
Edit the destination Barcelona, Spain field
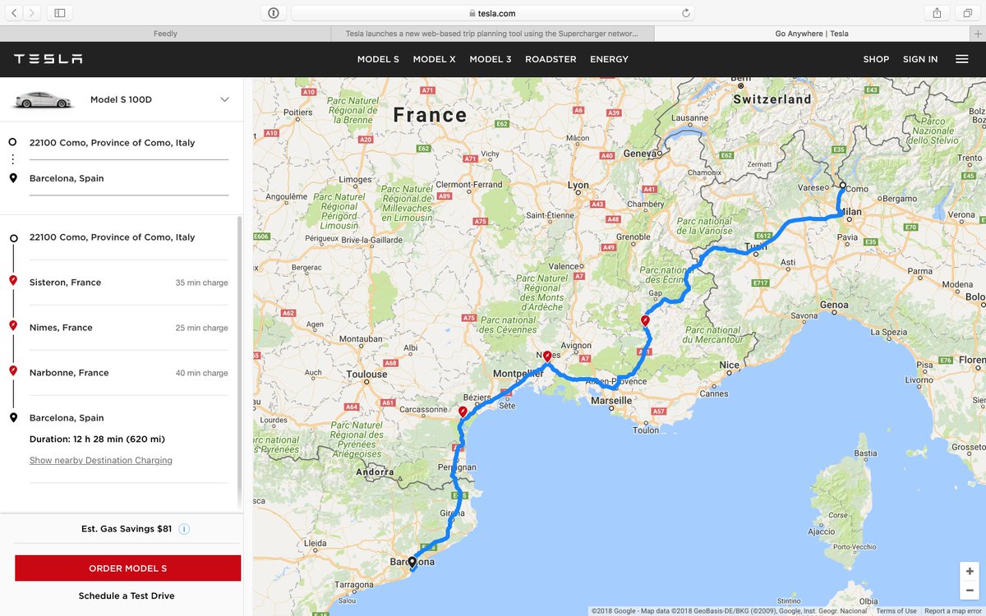[129, 178]
